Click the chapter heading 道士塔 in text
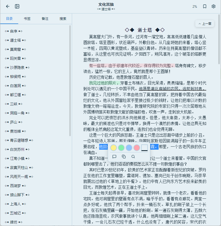 coord(145,30)
